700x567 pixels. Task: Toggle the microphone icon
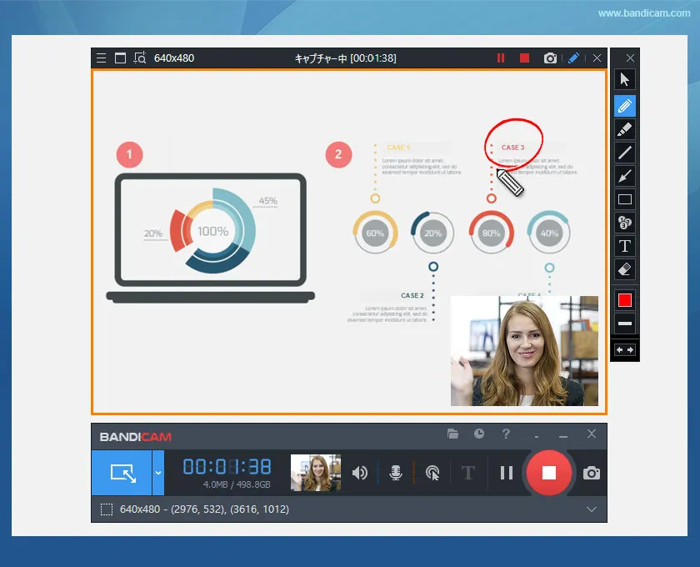click(396, 473)
